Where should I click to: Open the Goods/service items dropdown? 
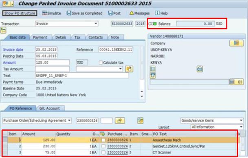click(212, 120)
